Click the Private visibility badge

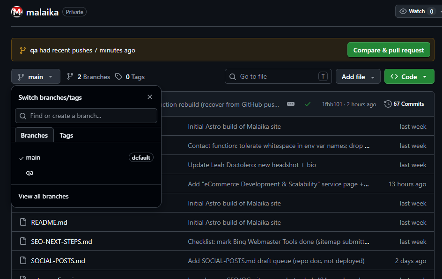[x=74, y=12]
